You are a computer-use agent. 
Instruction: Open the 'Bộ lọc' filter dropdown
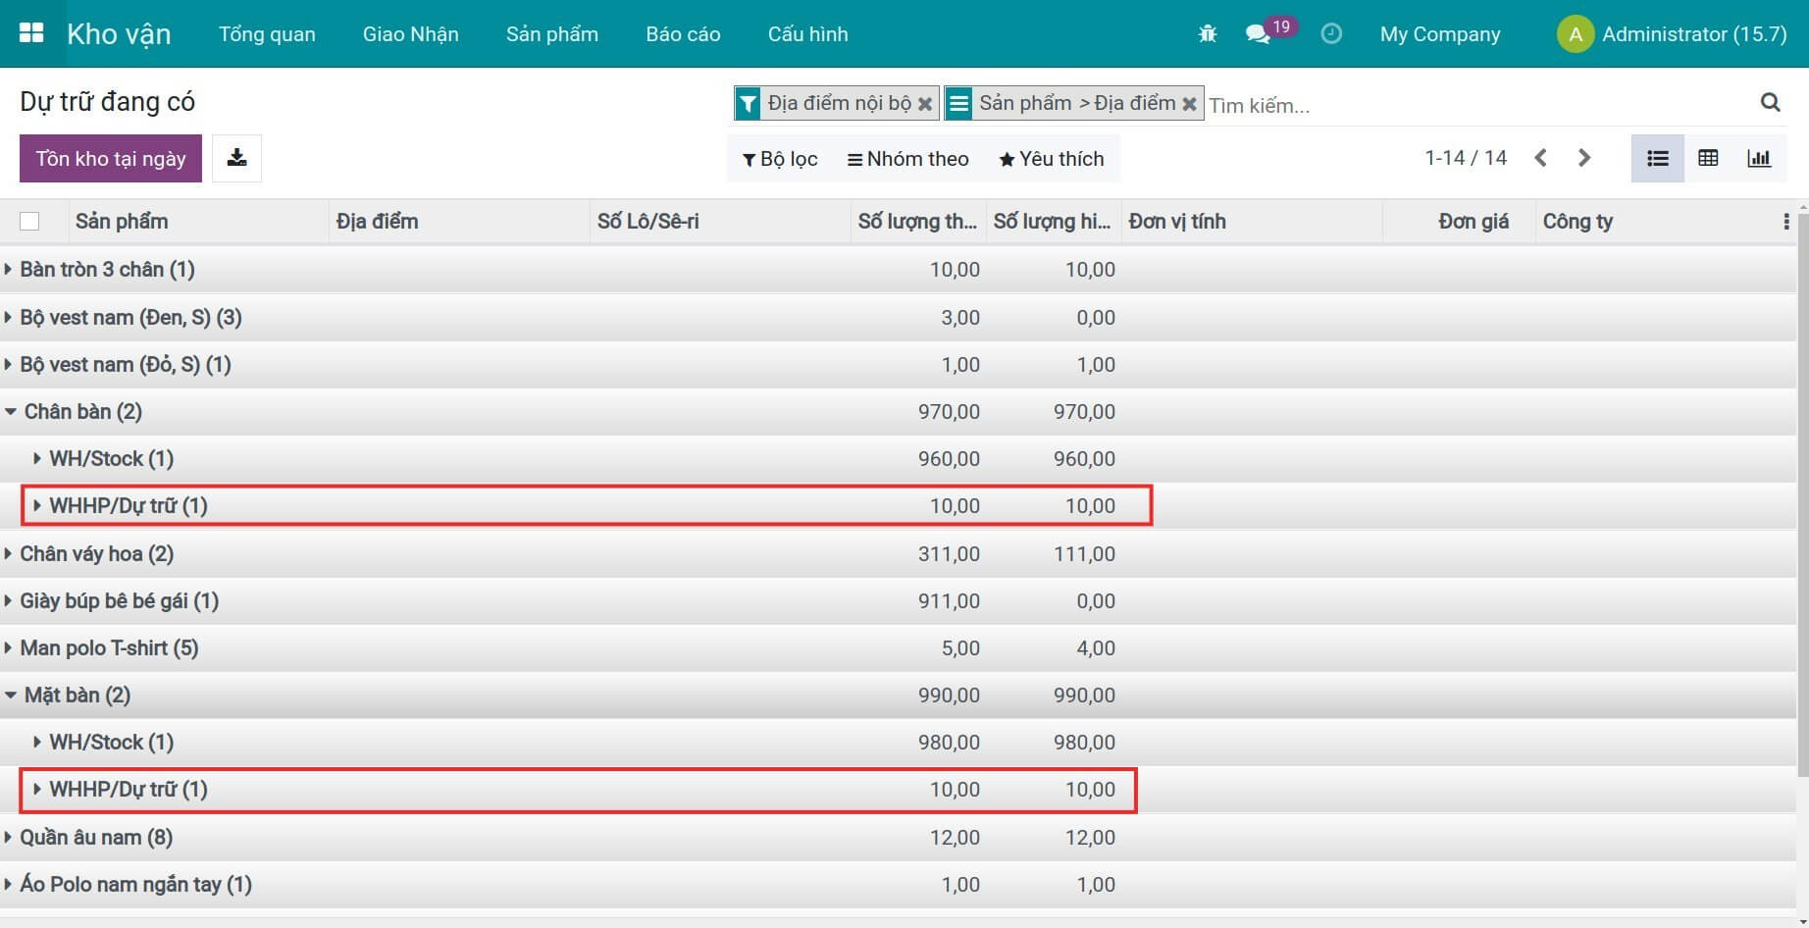coord(780,159)
